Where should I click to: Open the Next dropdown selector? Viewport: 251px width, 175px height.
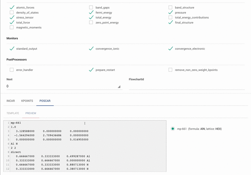coord(63,86)
